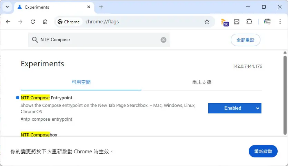Click the page vertical scrollbar thumb
This screenshot has height=166, width=288.
[x=285, y=95]
